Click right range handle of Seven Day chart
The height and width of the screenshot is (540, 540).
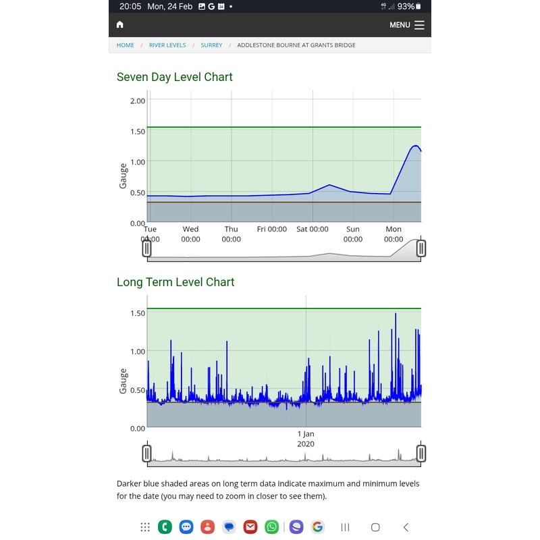pyautogui.click(x=421, y=248)
